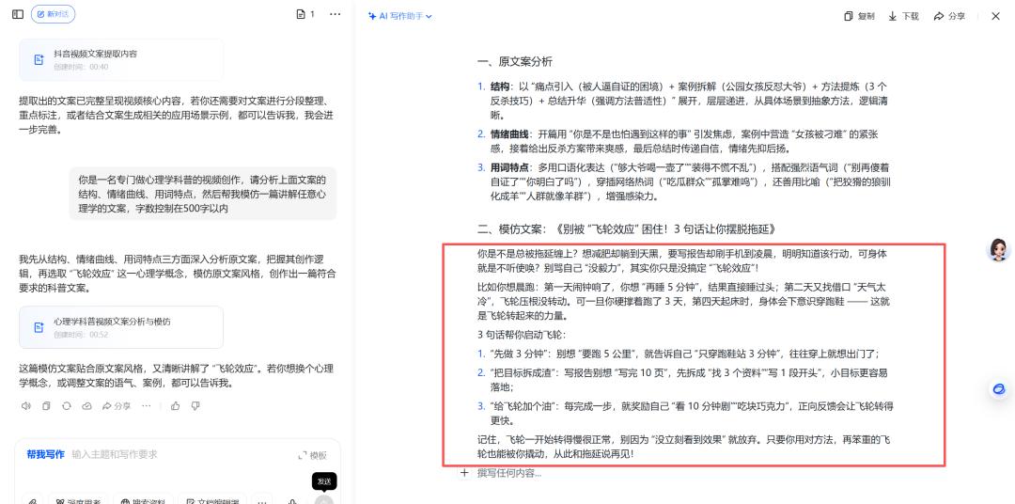Play the reply aloud with speaker icon
This screenshot has height=504, width=1015.
point(26,406)
